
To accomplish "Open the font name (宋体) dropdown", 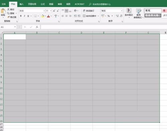I will tap(44, 11).
